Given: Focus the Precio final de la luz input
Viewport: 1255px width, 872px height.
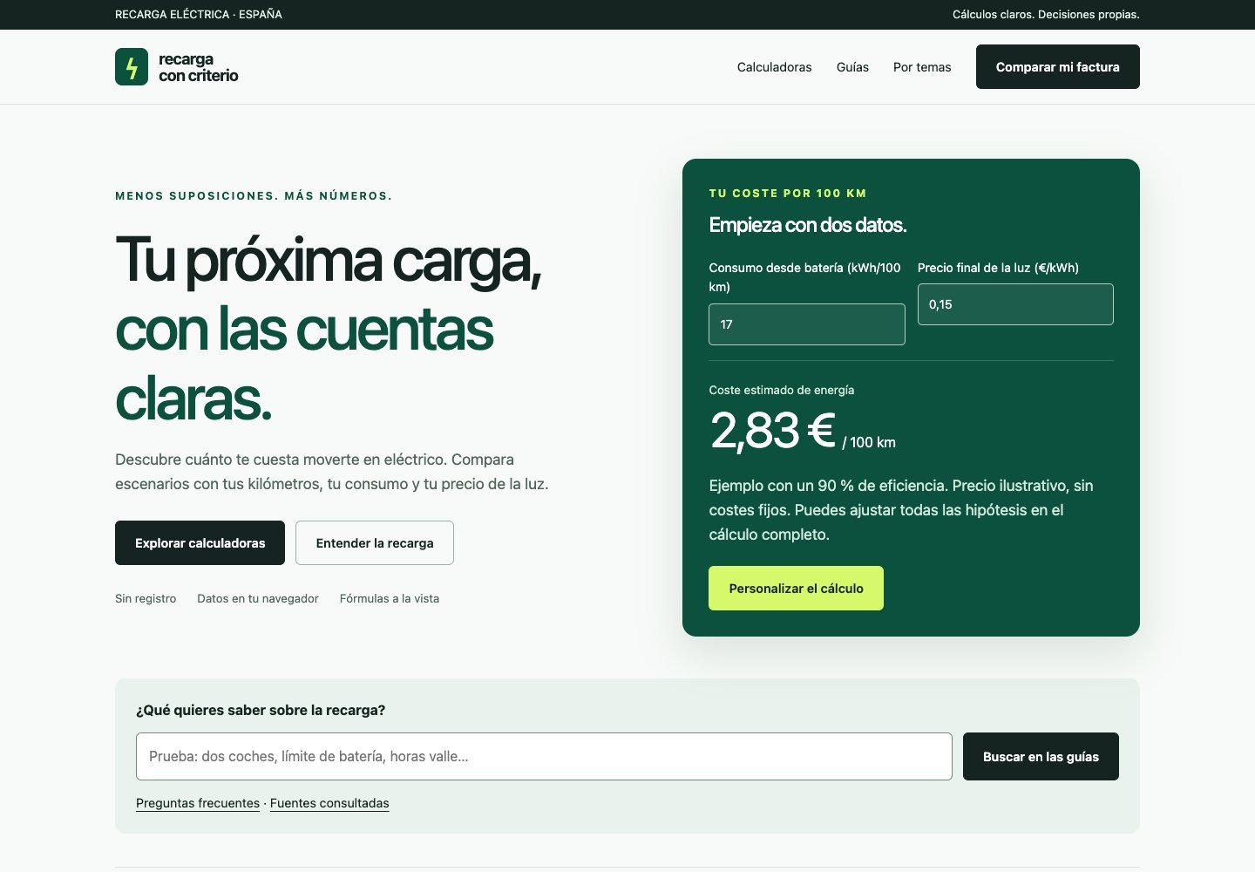Looking at the screenshot, I should tap(1015, 304).
